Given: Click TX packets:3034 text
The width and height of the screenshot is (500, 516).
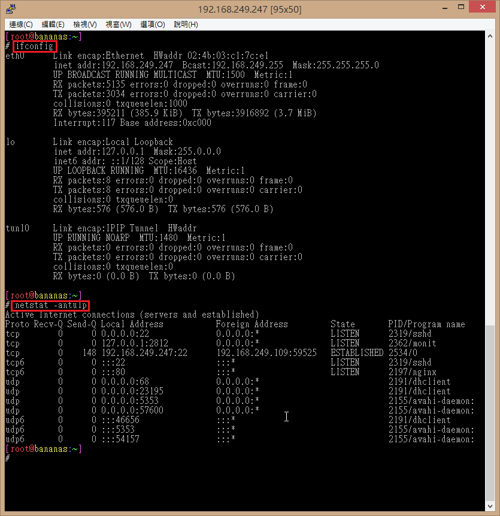Looking at the screenshot, I should (x=89, y=94).
